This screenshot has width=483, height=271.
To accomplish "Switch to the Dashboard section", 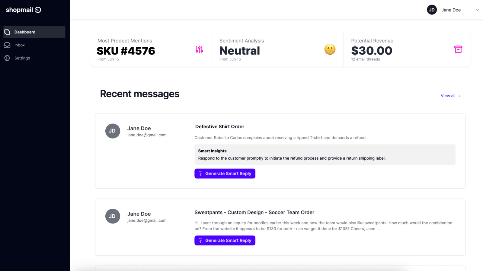I will (x=25, y=32).
